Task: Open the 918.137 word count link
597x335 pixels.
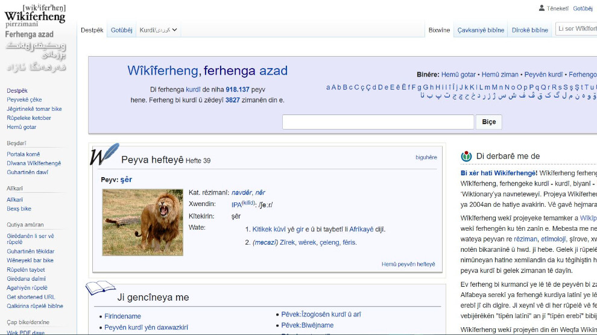Action: click(238, 90)
